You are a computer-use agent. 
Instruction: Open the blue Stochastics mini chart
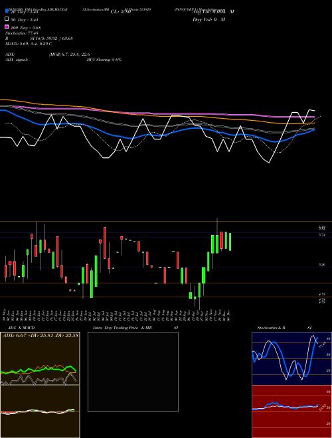pos(291,358)
